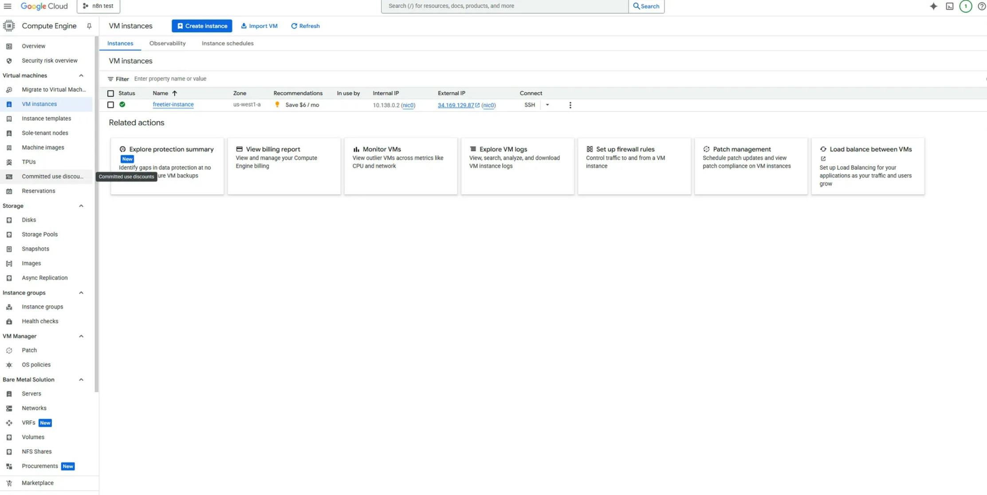The width and height of the screenshot is (987, 495).
Task: Activate Cloud Shell terminal icon
Action: click(950, 6)
